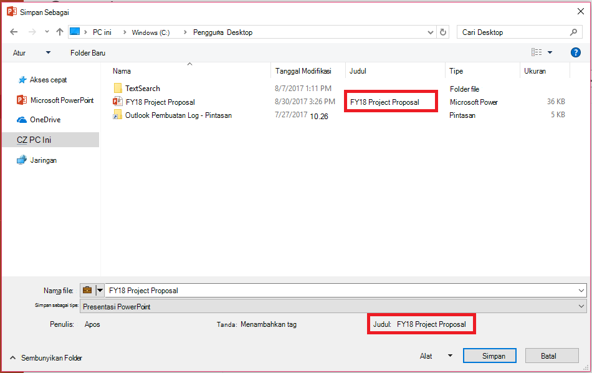This screenshot has width=592, height=373.
Task: Select the FY18 Project Proposal file
Action: pos(160,102)
